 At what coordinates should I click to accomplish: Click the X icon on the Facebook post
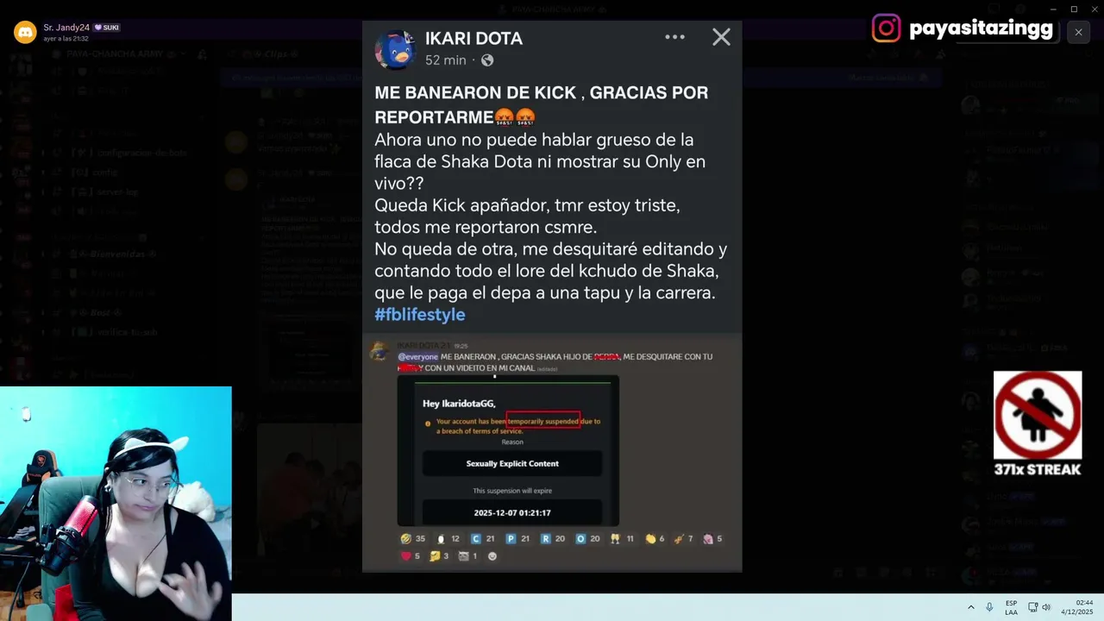click(x=721, y=37)
